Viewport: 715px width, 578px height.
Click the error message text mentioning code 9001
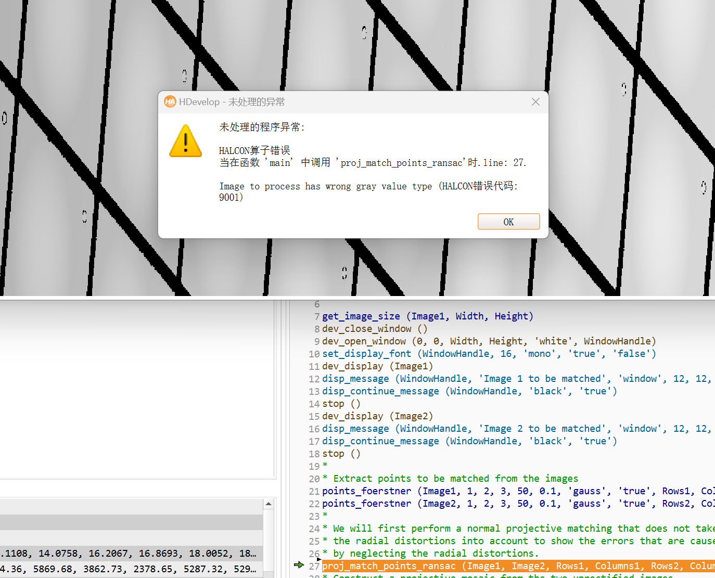368,191
